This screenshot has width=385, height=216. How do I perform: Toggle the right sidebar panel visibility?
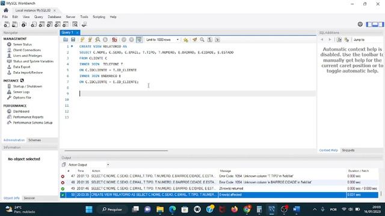click(381, 24)
